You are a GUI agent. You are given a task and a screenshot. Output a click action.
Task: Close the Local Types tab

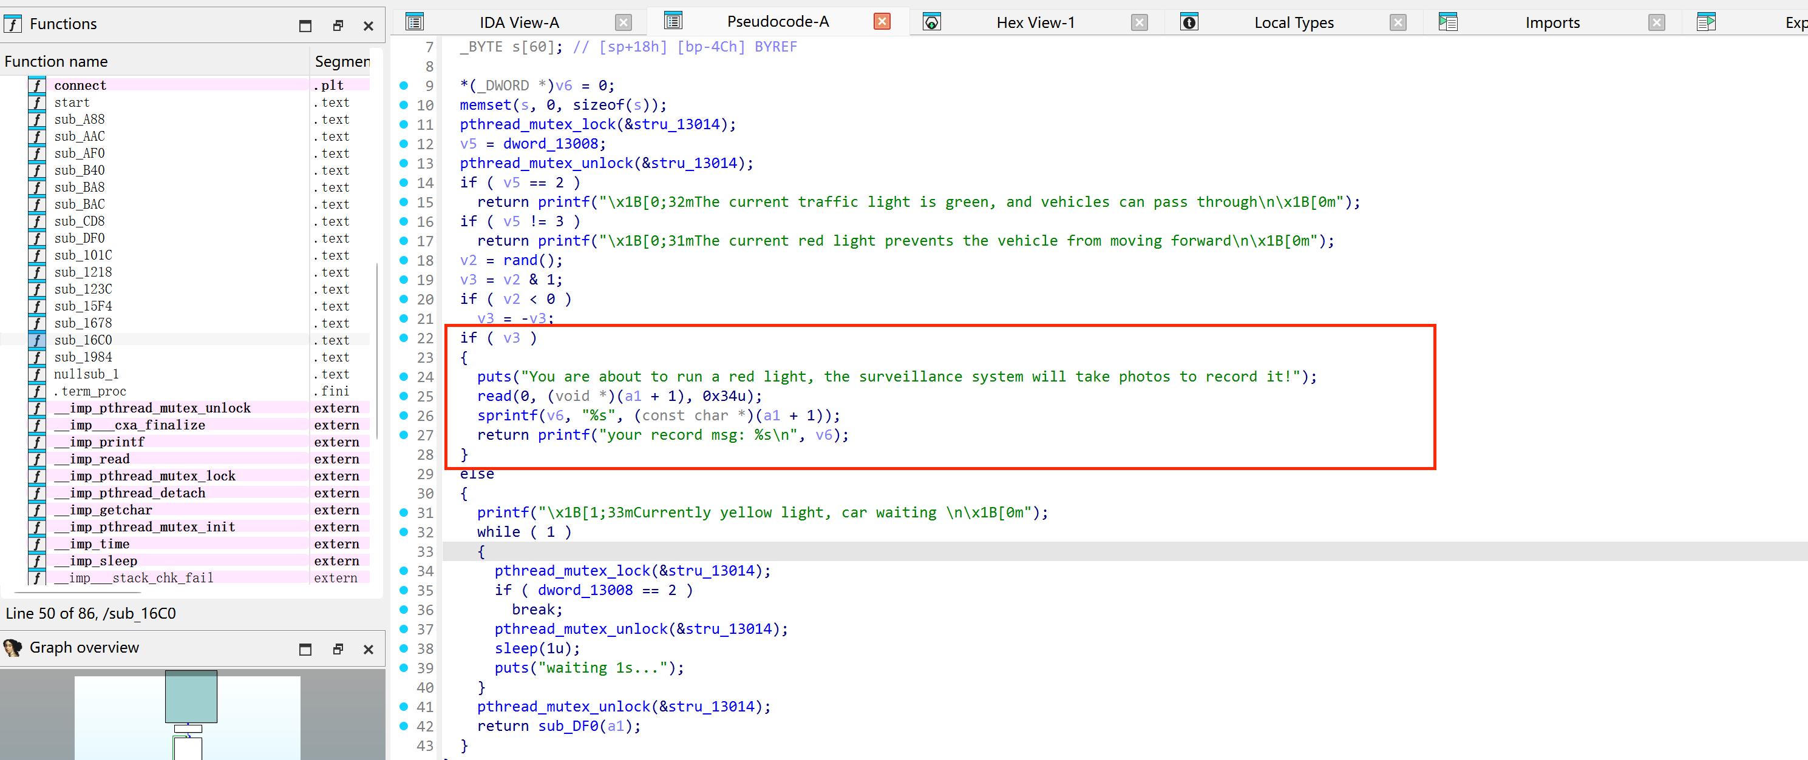1398,22
